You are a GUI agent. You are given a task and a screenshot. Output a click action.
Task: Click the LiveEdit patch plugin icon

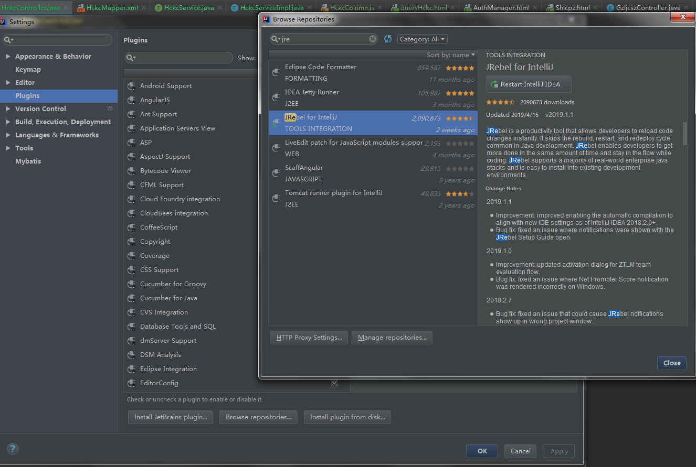point(276,148)
